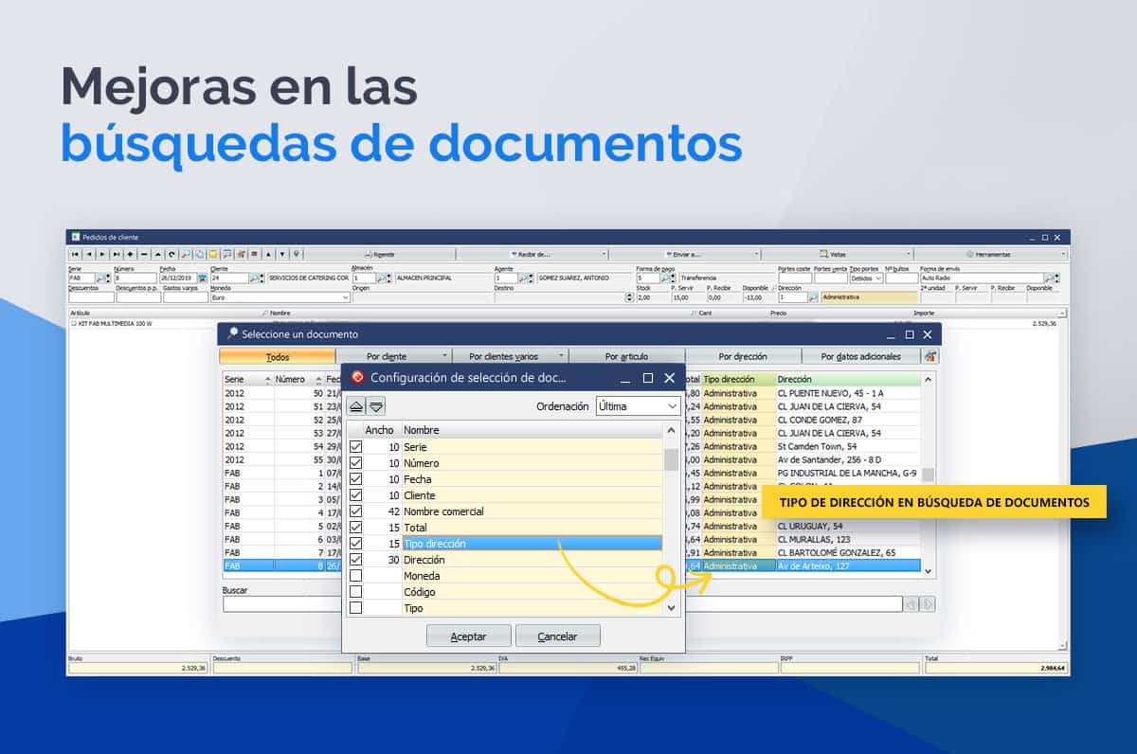The width and height of the screenshot is (1137, 754).
Task: Click the add (plus) record icon in toolbar
Action: point(130,254)
